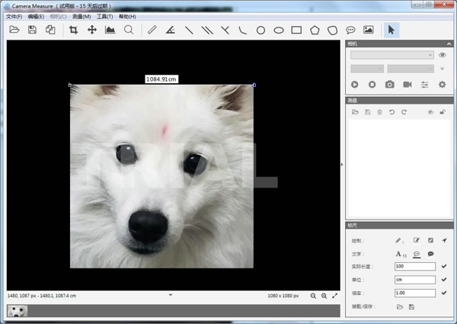The width and height of the screenshot is (457, 324).
Task: Click the zoom in magnifier button
Action: coord(324,295)
